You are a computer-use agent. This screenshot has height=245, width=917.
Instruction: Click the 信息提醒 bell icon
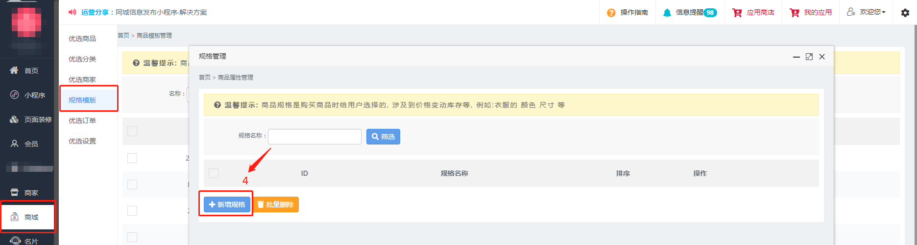pos(667,13)
